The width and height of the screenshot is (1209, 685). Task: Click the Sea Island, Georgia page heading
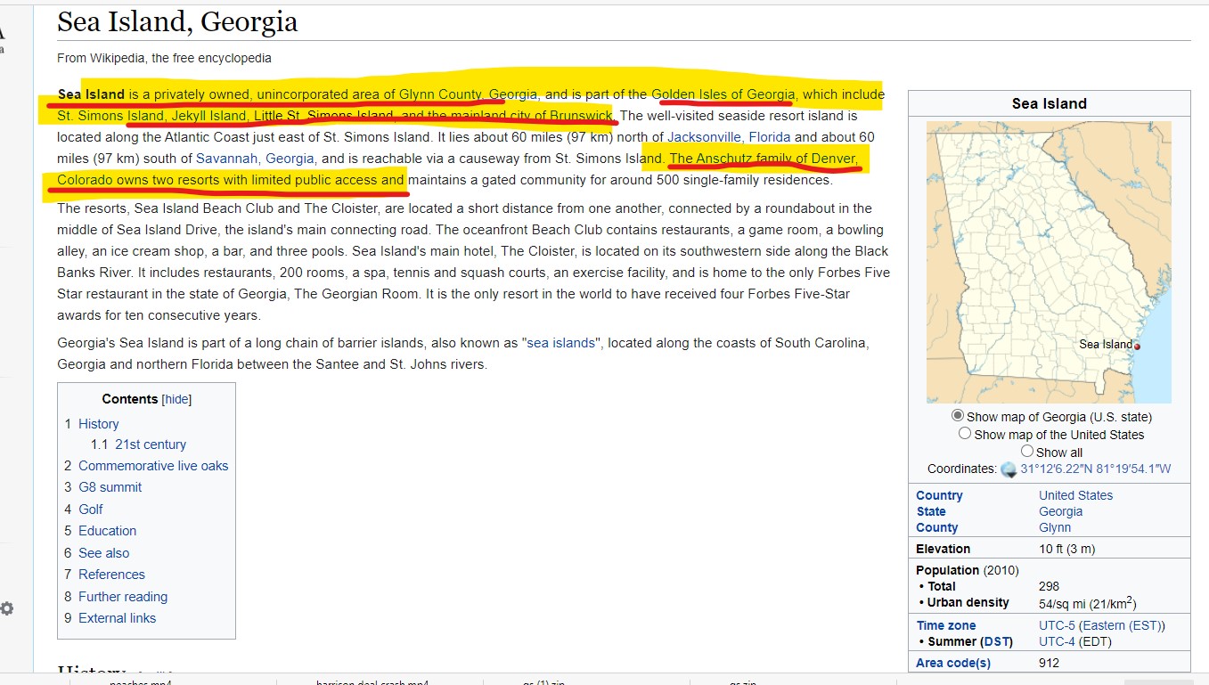pyautogui.click(x=177, y=21)
